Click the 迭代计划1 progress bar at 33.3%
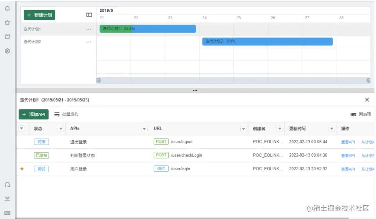 tap(148, 28)
